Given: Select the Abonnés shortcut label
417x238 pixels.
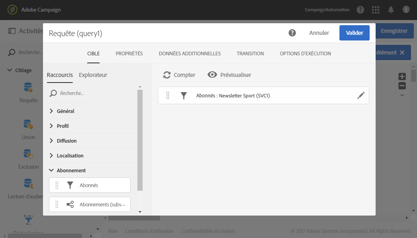Looking at the screenshot, I should coord(89,186).
